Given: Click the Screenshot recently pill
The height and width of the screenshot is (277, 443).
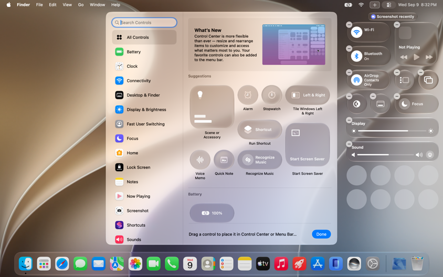Looking at the screenshot, I should coord(393,16).
